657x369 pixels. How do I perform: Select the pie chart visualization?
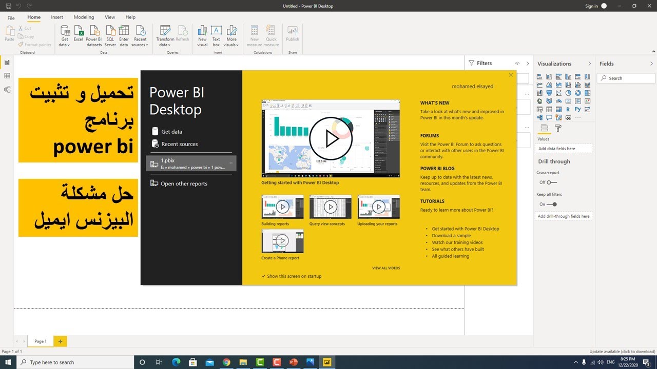click(568, 93)
